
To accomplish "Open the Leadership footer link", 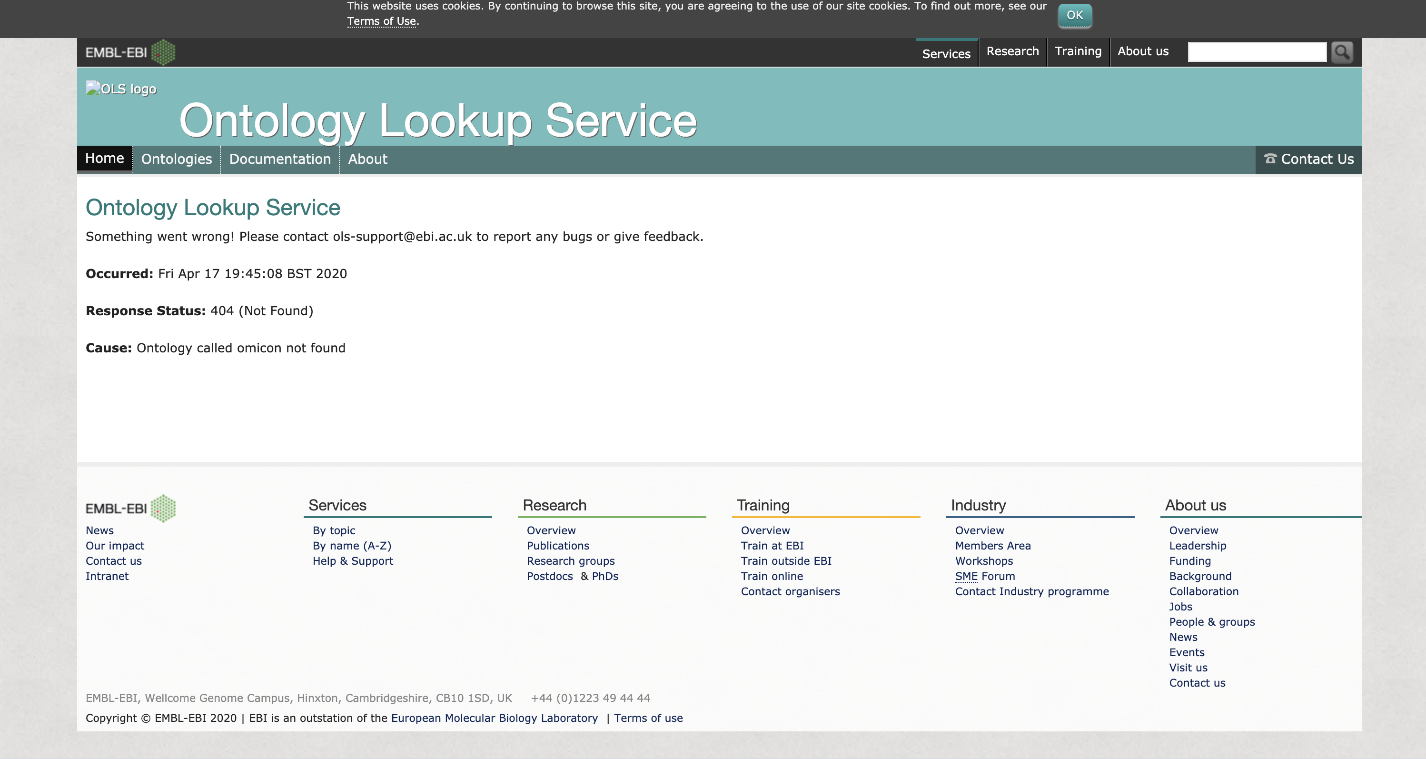I will tap(1198, 546).
